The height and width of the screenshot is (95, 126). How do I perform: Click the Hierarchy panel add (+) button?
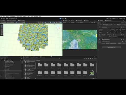click(1, 59)
